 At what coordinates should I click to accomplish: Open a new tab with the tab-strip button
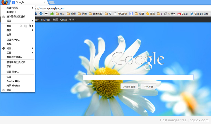52,3
